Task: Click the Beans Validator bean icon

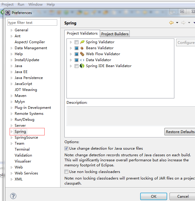Action: click(82, 48)
